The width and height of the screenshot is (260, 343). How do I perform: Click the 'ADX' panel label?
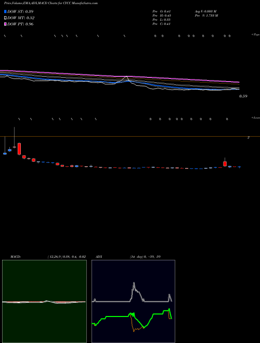(99, 257)
